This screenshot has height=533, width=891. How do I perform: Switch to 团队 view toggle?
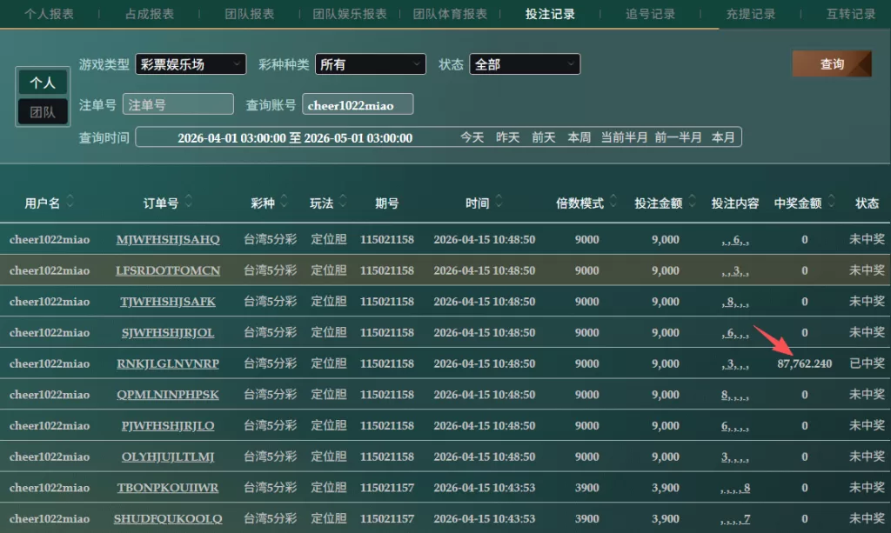43,112
